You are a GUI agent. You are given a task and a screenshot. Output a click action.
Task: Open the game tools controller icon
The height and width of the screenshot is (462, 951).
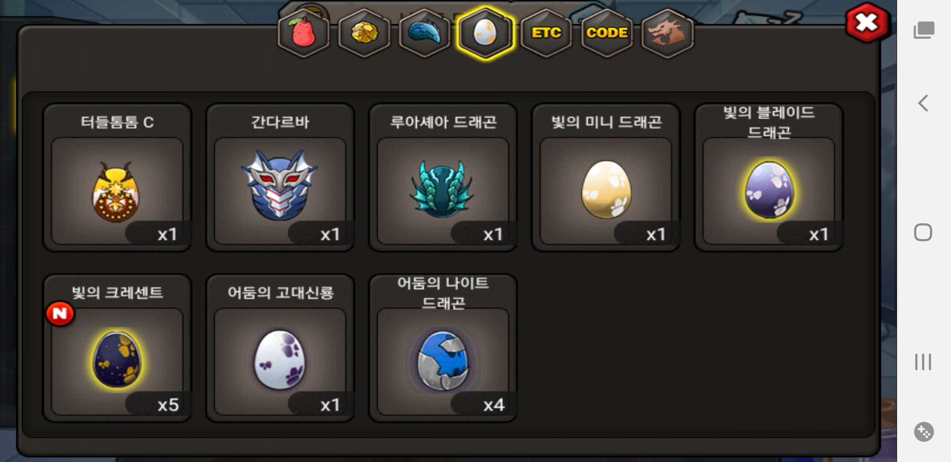924,432
